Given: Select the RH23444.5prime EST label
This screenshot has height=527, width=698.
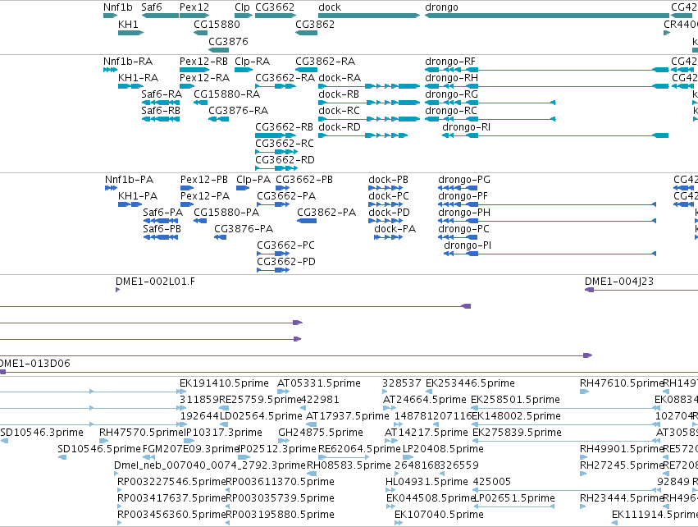Looking at the screenshot, I should [622, 498].
